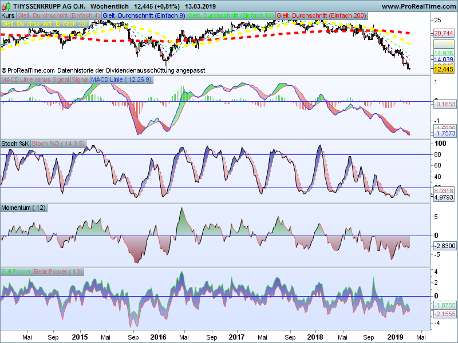
Task: Click the THYSSENKRUPP AG O.N. title
Action: tap(49, 6)
